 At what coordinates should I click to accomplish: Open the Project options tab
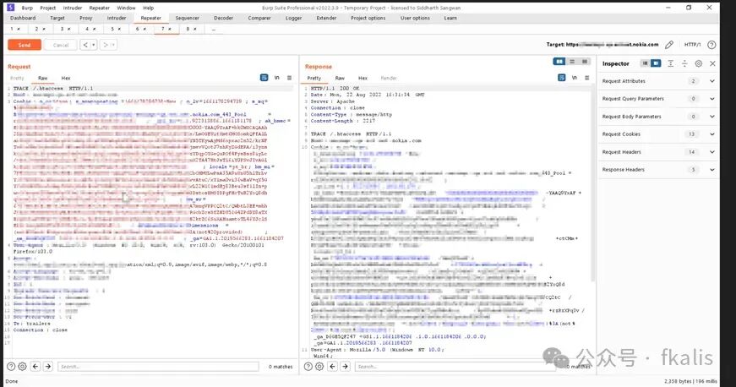368,18
